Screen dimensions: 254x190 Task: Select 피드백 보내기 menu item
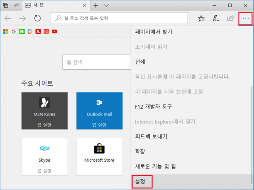[191, 137]
